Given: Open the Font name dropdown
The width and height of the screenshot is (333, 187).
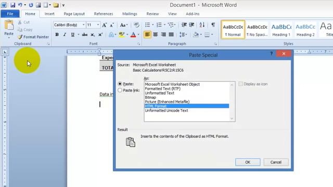Looking at the screenshot, I should [83, 25].
